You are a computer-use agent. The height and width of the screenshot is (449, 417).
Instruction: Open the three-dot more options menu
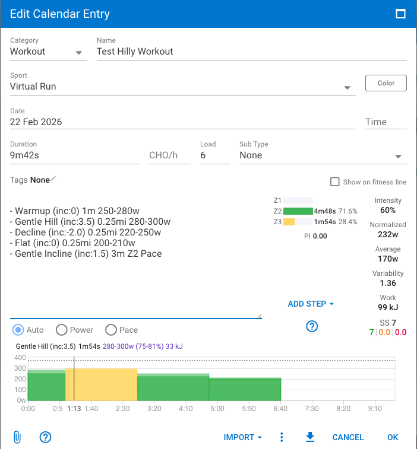(282, 437)
